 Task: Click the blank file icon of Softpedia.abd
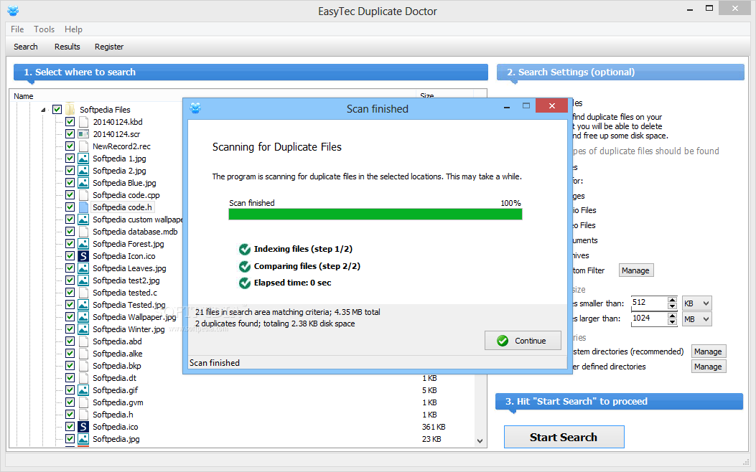pyautogui.click(x=83, y=341)
